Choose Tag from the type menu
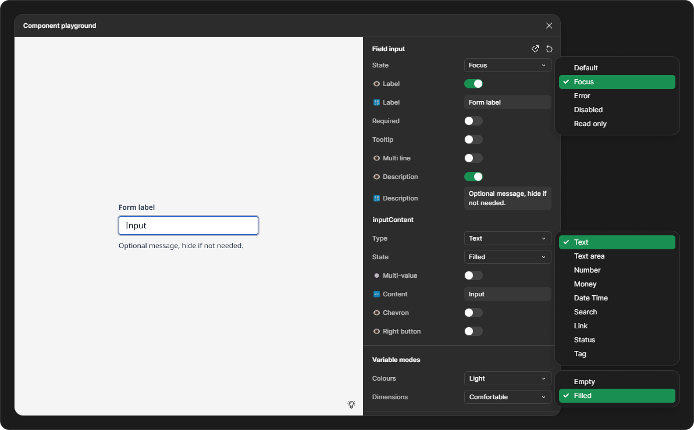The image size is (694, 430). (x=617, y=354)
